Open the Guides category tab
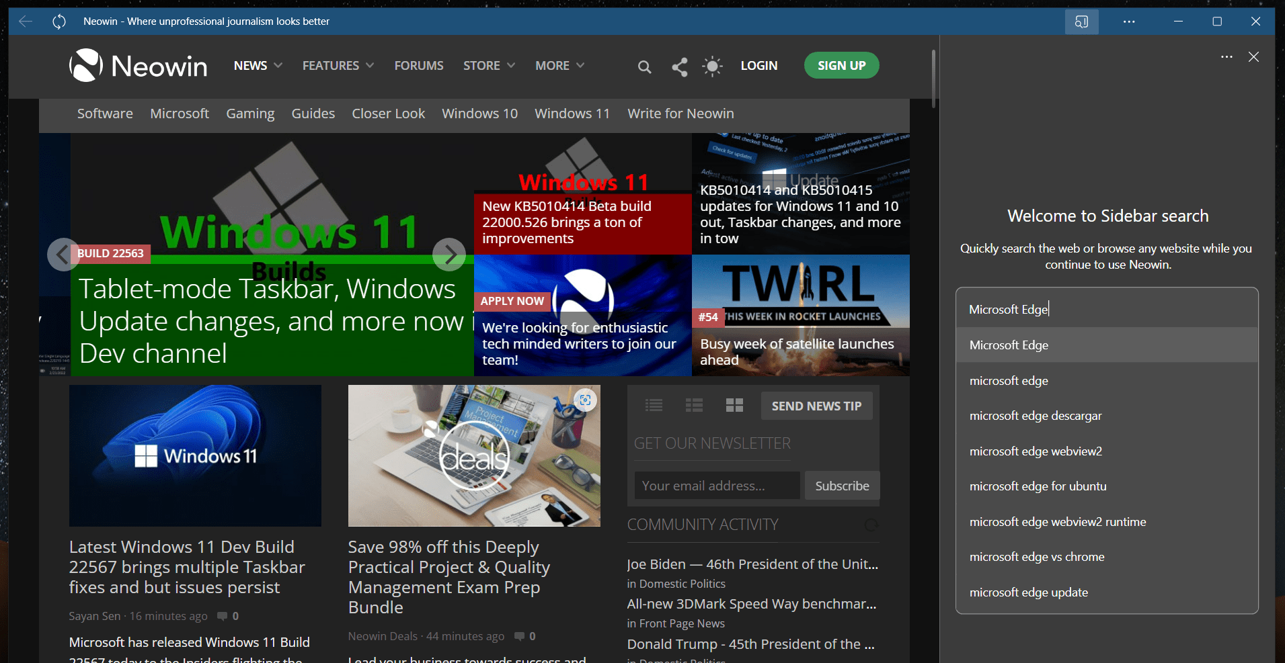 313,114
